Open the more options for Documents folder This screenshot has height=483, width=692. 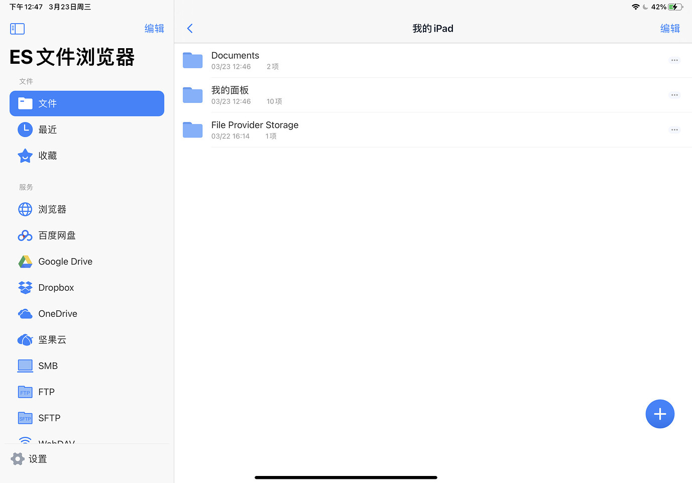coord(674,60)
